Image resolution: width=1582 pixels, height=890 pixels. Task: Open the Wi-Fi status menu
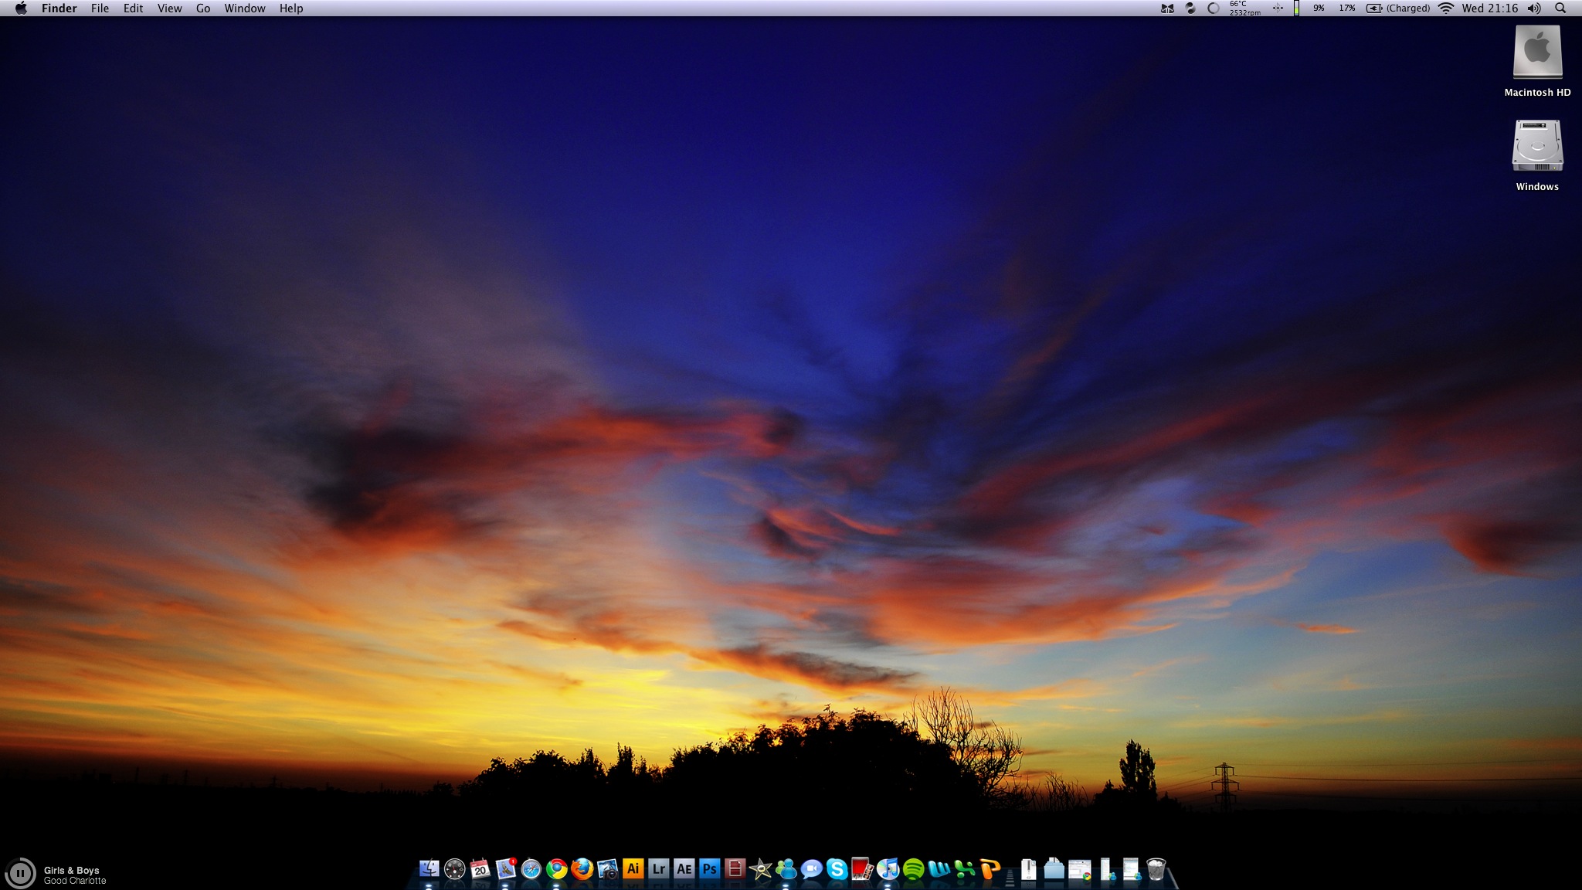click(1446, 8)
